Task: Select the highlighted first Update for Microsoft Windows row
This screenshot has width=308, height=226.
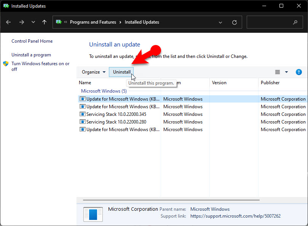Action: (192, 99)
